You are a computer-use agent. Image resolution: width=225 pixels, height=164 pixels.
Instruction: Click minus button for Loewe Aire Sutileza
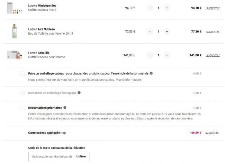[150, 31]
